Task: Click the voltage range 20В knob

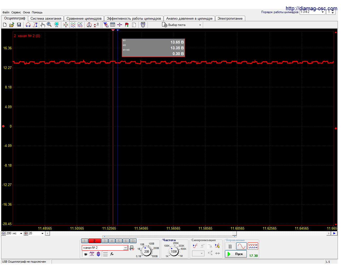Action: (147, 251)
